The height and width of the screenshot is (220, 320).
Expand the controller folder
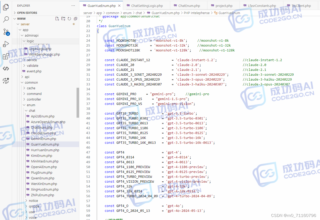34,100
